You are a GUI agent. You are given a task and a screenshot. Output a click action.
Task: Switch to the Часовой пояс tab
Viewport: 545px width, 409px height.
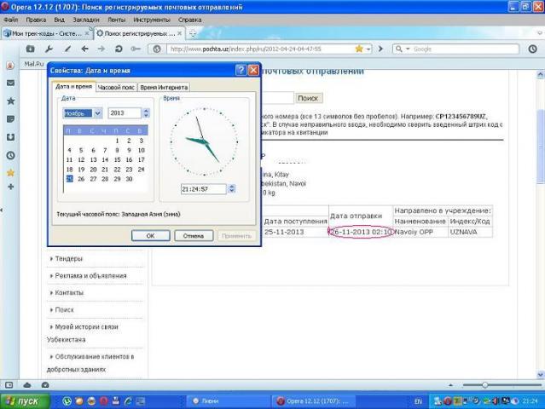115,87
